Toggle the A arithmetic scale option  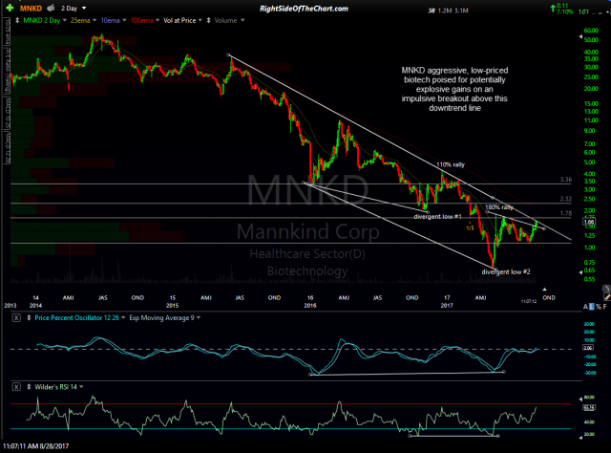pyautogui.click(x=585, y=307)
